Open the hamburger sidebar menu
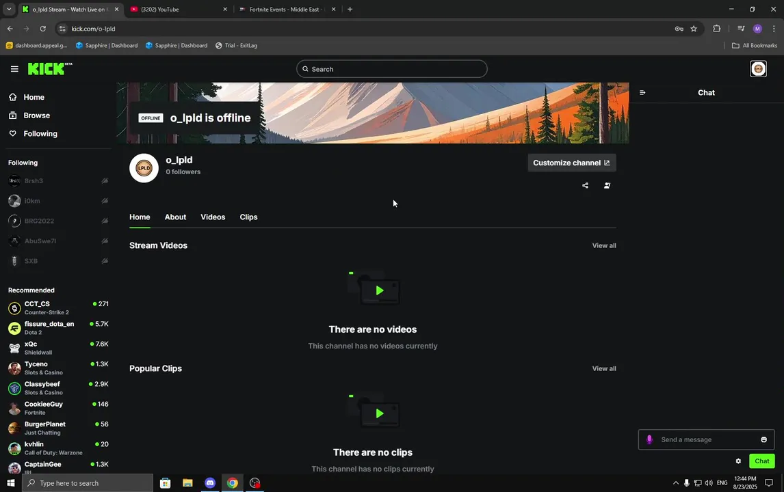This screenshot has width=784, height=492. click(14, 69)
